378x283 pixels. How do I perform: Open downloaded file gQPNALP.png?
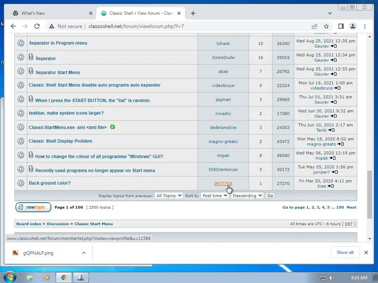tap(38, 253)
